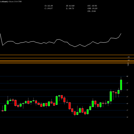Click the 32 price axis label

tap(127, 117)
